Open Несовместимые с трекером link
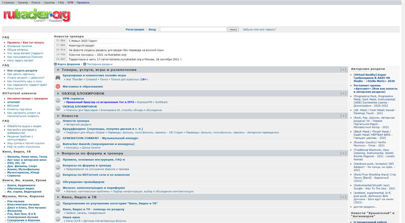Image resolution: width=405 pixels, height=223 pixels. coord(27,99)
